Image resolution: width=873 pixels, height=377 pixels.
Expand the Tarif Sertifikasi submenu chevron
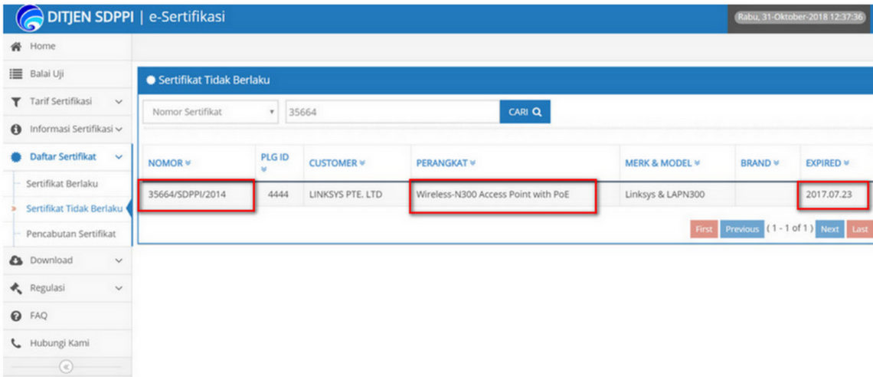coord(119,101)
